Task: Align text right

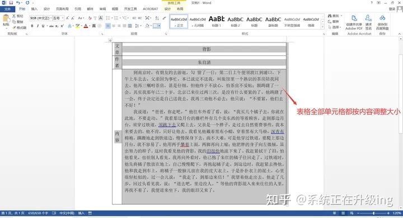Action: (119, 26)
